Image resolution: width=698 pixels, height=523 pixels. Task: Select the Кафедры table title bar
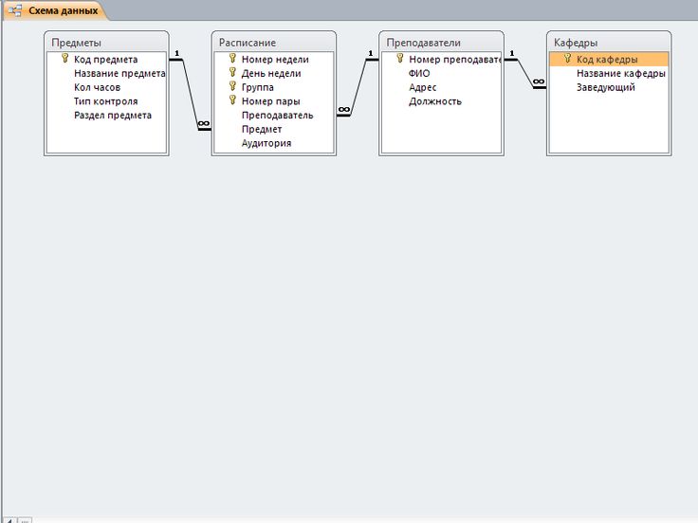coord(609,43)
